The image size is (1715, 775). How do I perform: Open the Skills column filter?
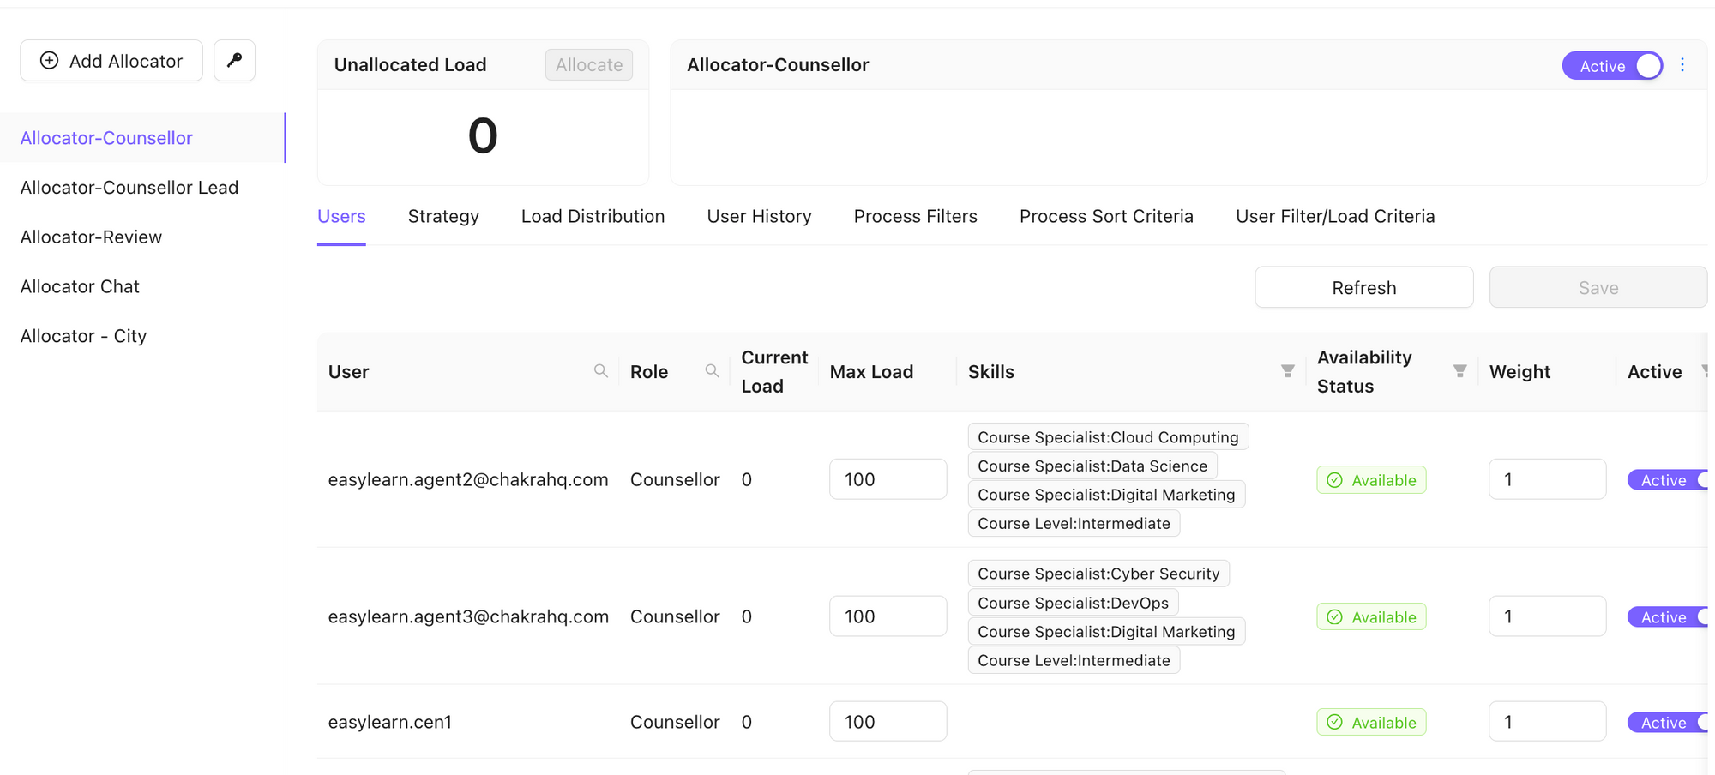pyautogui.click(x=1288, y=370)
